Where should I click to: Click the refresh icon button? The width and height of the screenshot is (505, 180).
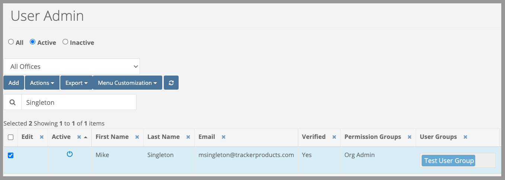click(171, 83)
